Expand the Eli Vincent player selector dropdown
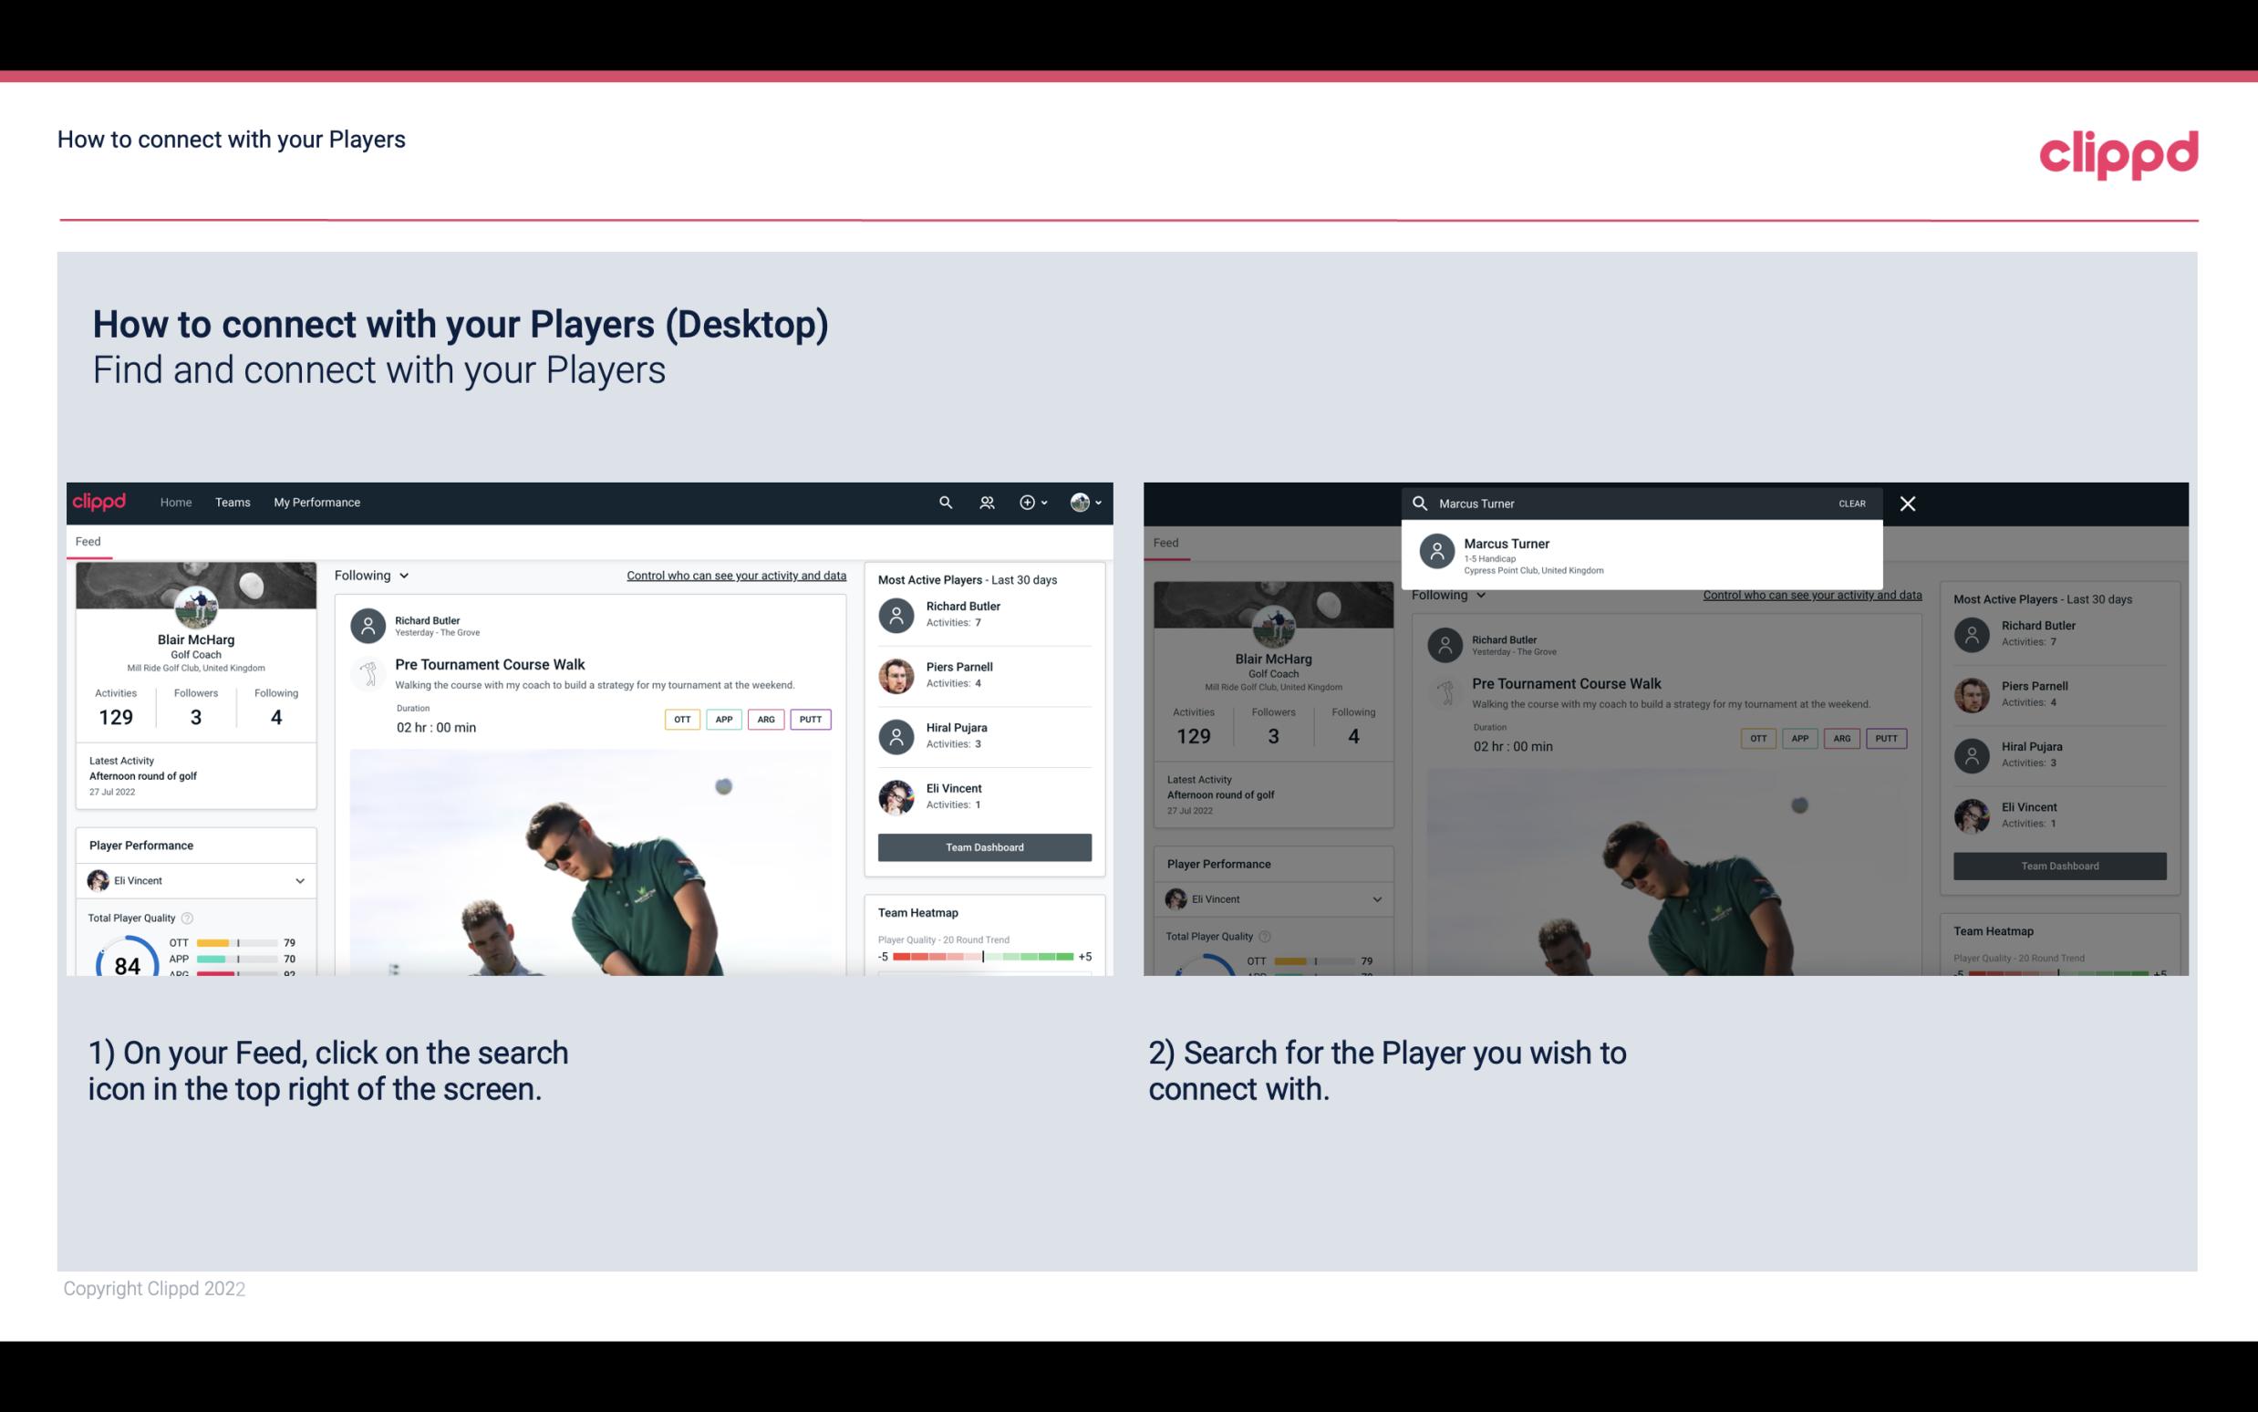This screenshot has width=2258, height=1412. coord(299,880)
